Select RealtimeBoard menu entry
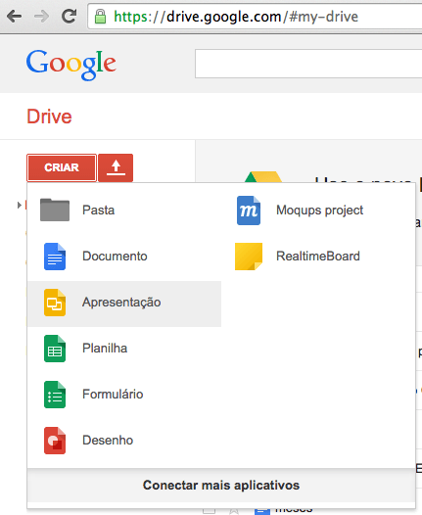Image resolution: width=422 pixels, height=515 pixels. (318, 257)
